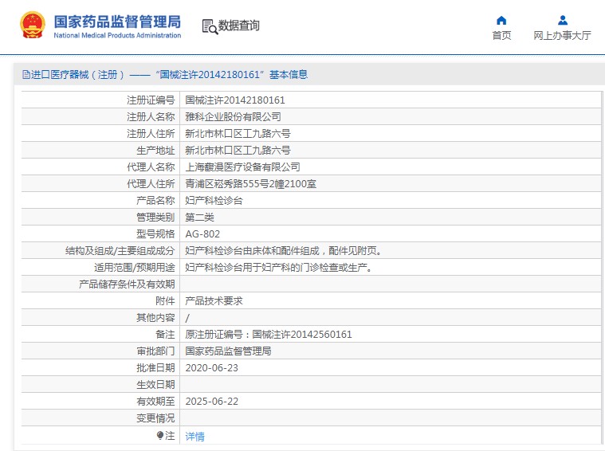The image size is (605, 451).
Task: Click the document icon before 进口医疗器械
Action: tap(26, 75)
